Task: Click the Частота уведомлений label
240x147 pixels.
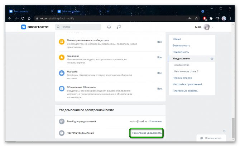Action: click(80, 133)
